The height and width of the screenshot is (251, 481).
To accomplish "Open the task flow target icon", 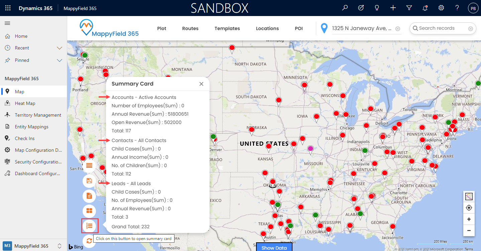I will 361,8.
